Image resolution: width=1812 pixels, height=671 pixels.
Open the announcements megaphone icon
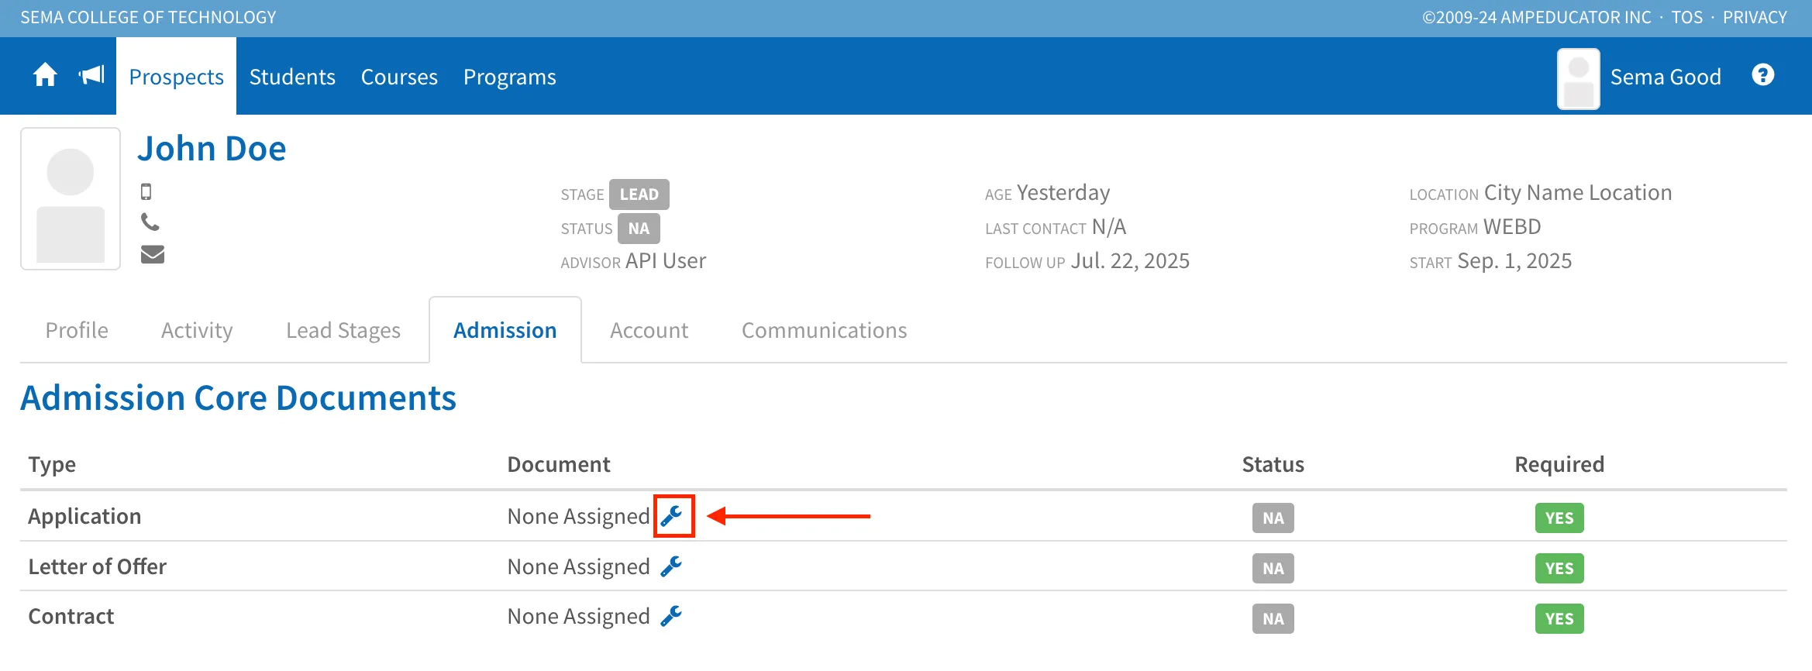click(91, 75)
